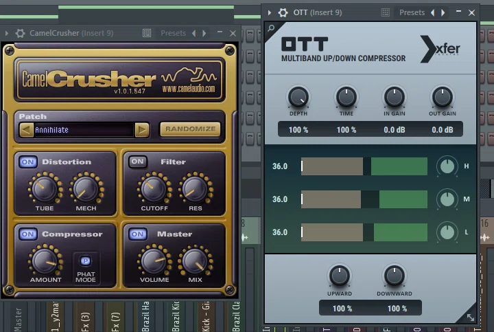Click the mid band threshold meter
This screenshot has height=332, width=494.
coord(364,199)
